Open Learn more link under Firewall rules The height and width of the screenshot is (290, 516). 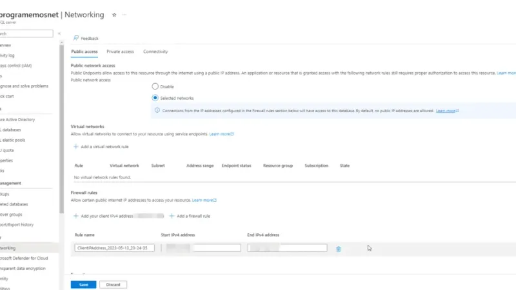[x=204, y=200]
